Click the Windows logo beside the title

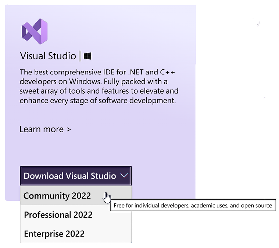click(x=87, y=56)
